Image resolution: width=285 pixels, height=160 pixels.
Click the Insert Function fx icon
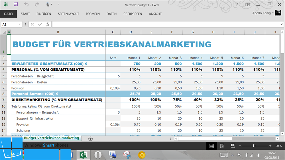coord(47,24)
